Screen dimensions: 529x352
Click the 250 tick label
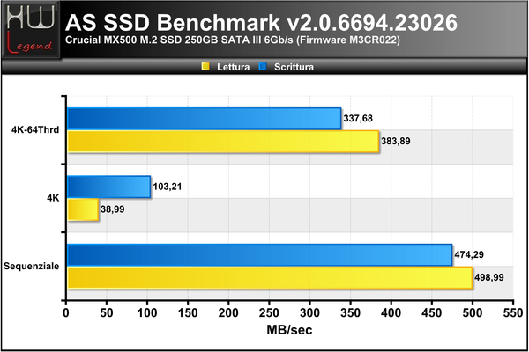(269, 313)
